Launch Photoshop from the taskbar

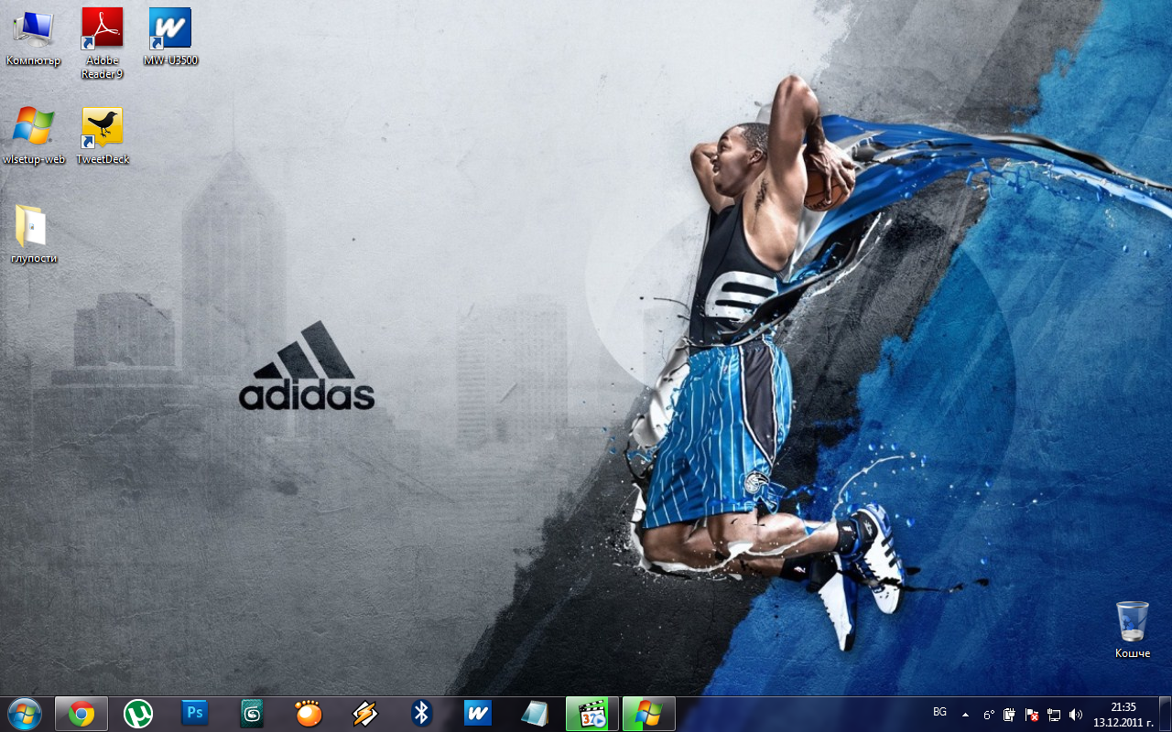195,714
